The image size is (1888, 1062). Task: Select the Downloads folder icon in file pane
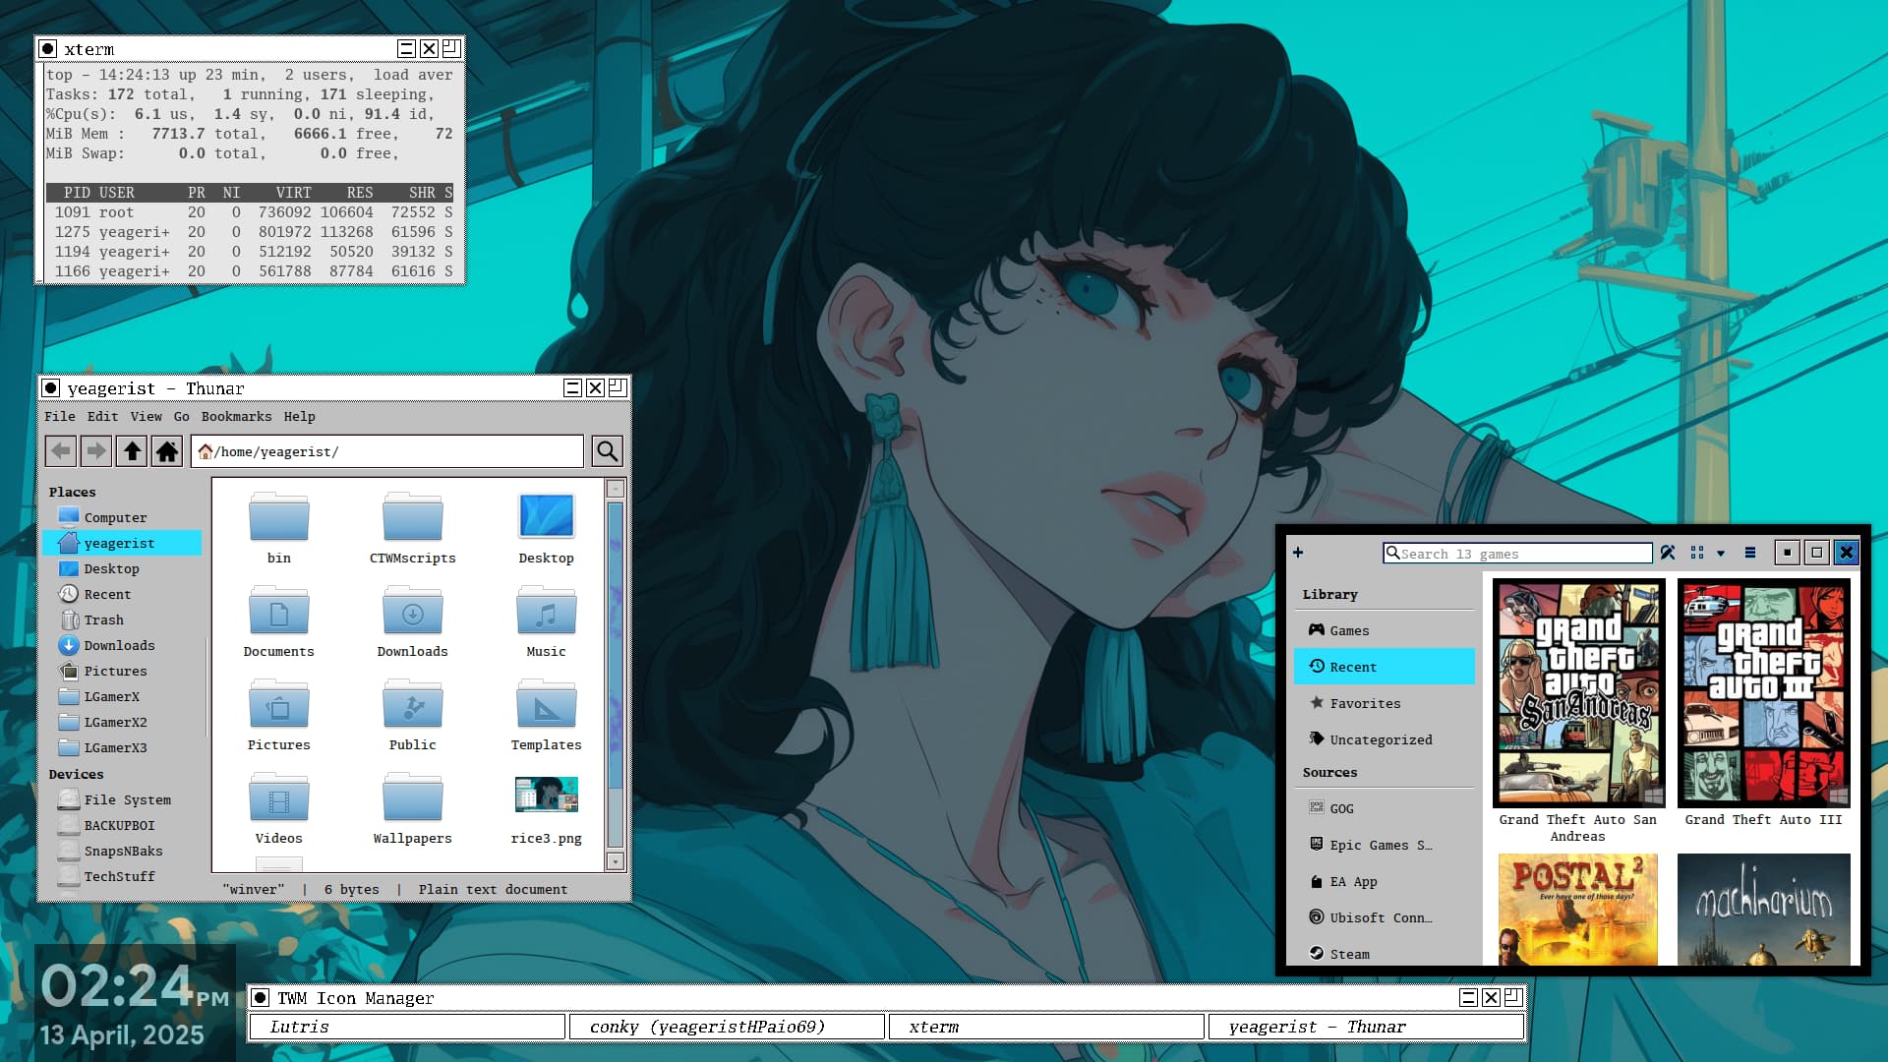pyautogui.click(x=413, y=610)
